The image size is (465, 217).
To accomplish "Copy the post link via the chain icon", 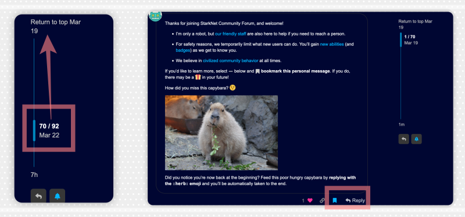I will click(x=322, y=200).
